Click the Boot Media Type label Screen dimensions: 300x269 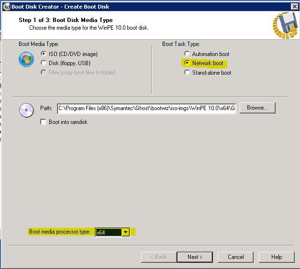tap(39, 44)
